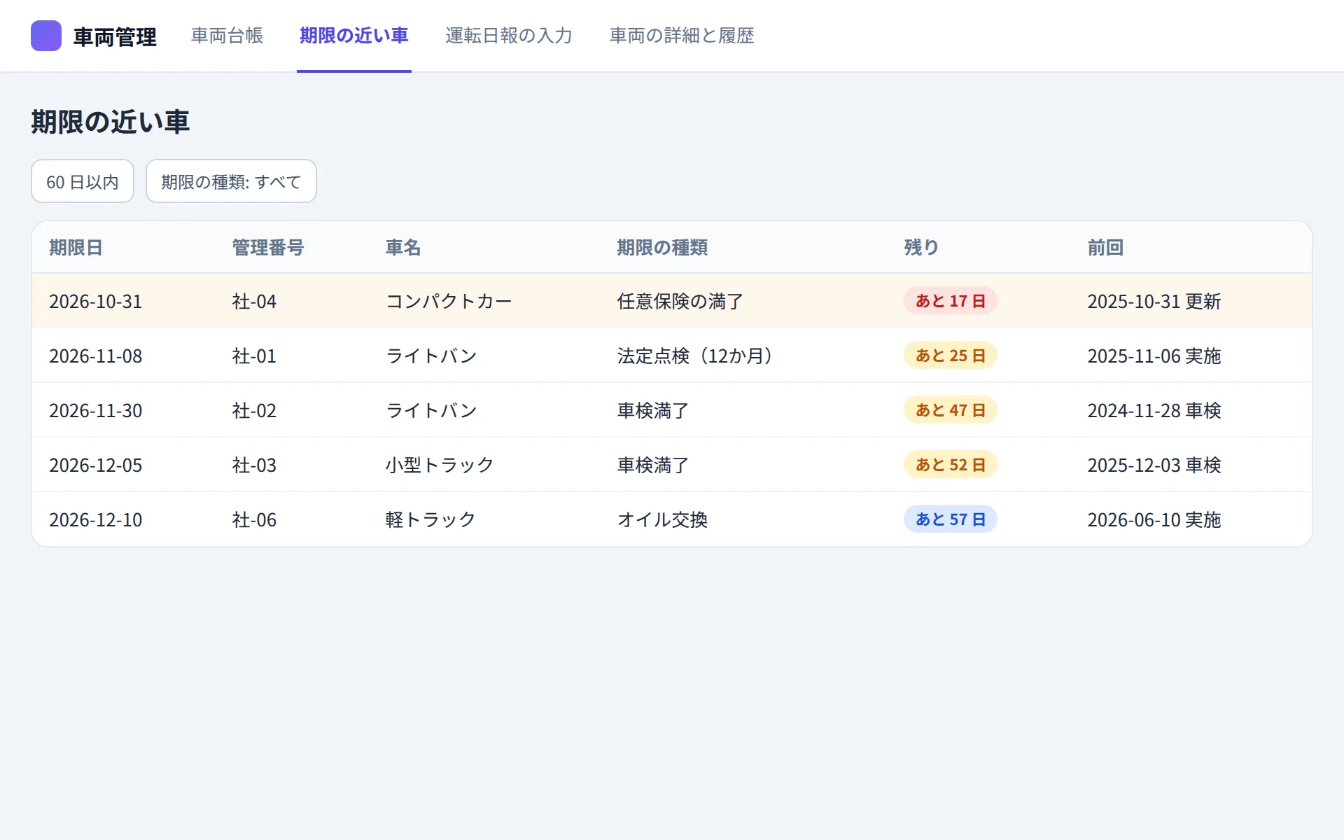Click the purple 車両管理 app logo icon
This screenshot has height=840, width=1344.
click(46, 36)
